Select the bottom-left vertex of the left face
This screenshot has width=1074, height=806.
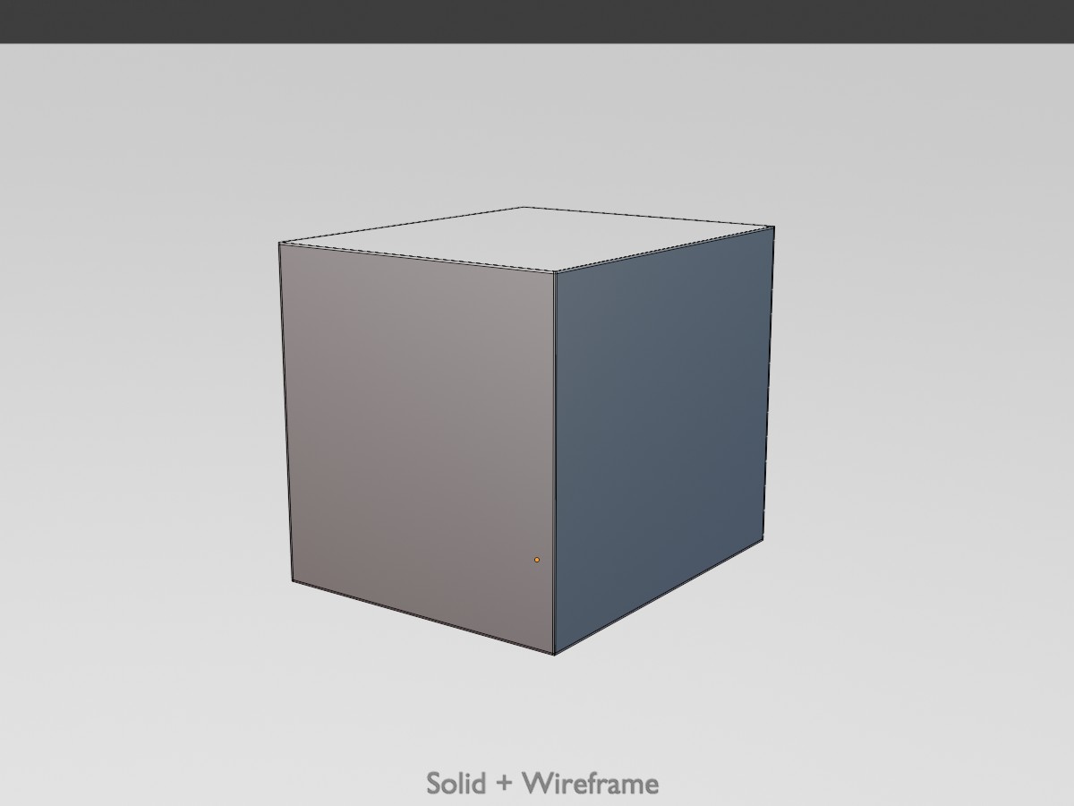coord(293,581)
